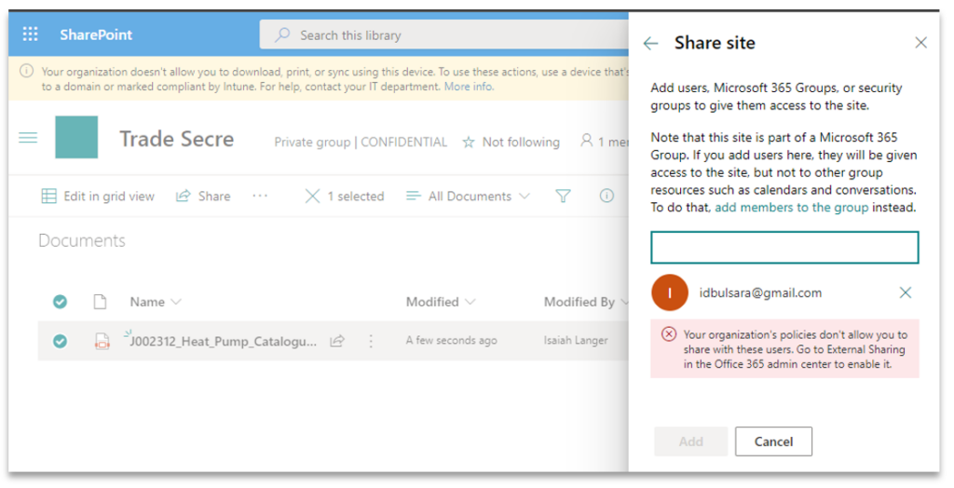This screenshot has height=488, width=954.
Task: Click the Trade Secre site title
Action: (x=176, y=139)
